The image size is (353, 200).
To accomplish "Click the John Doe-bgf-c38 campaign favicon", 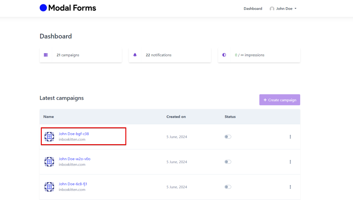I will point(49,137).
